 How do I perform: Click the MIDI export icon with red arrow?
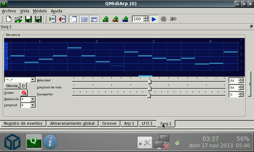click(62, 19)
